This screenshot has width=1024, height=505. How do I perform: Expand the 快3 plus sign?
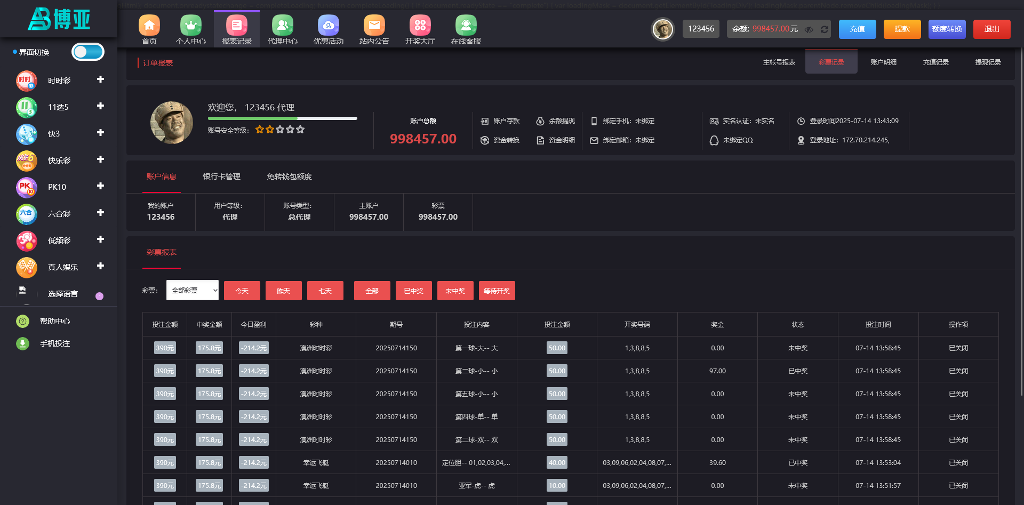tap(100, 133)
